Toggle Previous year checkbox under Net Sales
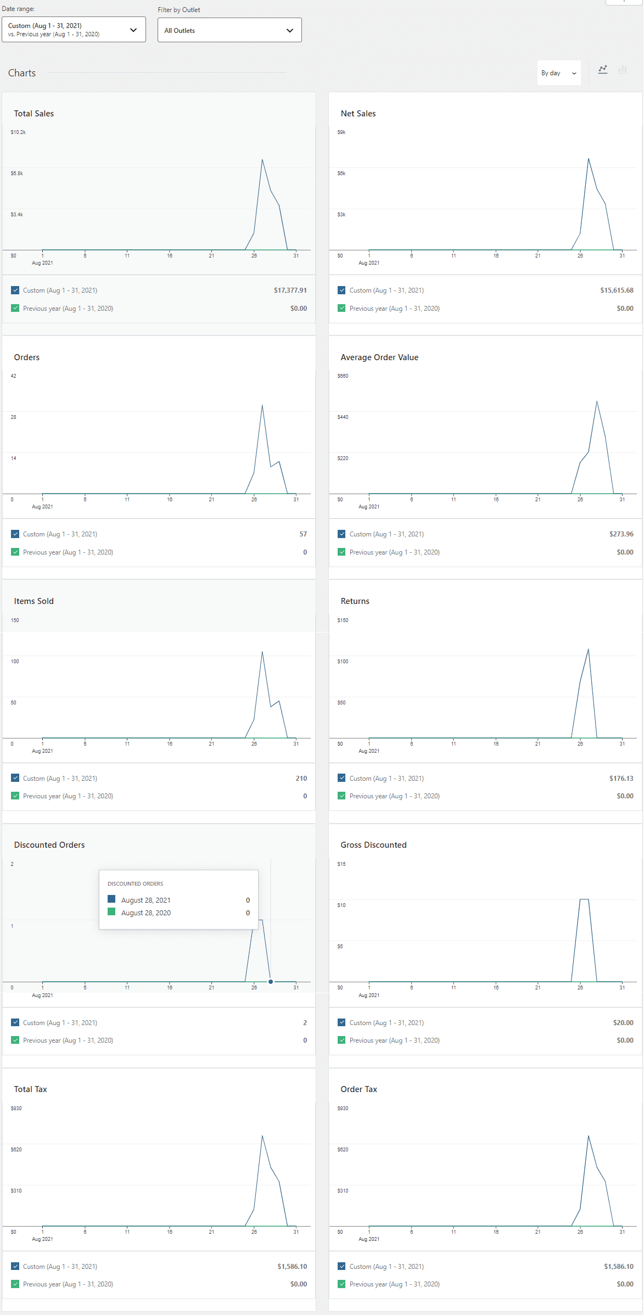This screenshot has height=1315, width=644. pos(341,308)
